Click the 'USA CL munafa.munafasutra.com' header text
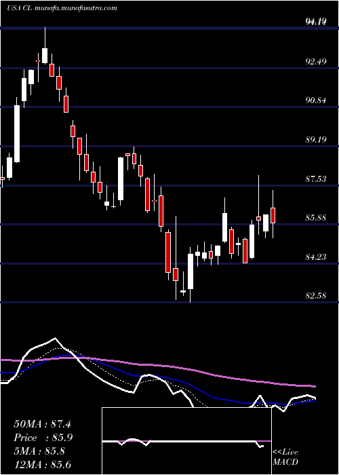The height and width of the screenshot is (475, 339). [62, 8]
